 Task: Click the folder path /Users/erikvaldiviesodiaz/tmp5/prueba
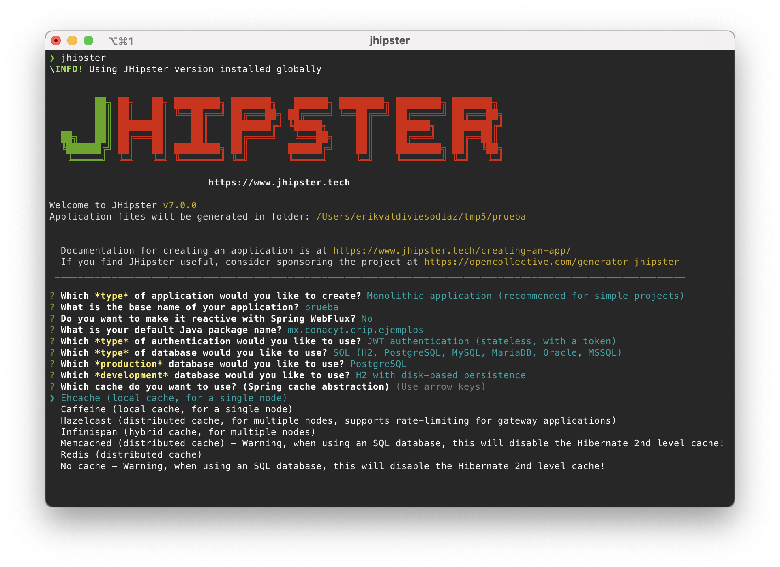click(x=421, y=217)
